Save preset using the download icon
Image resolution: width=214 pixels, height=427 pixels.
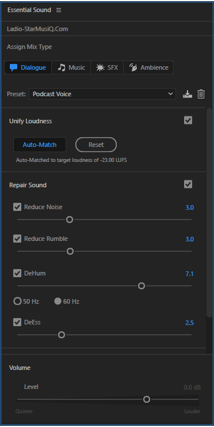[188, 95]
